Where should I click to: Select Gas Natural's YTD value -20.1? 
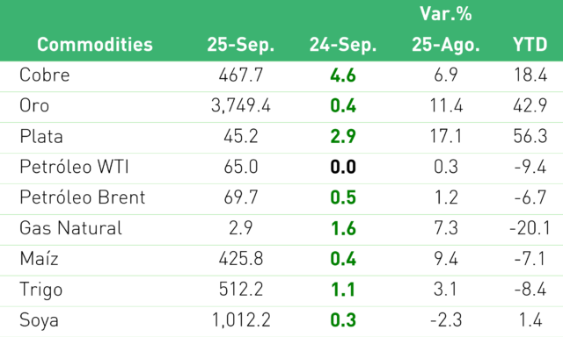530,228
